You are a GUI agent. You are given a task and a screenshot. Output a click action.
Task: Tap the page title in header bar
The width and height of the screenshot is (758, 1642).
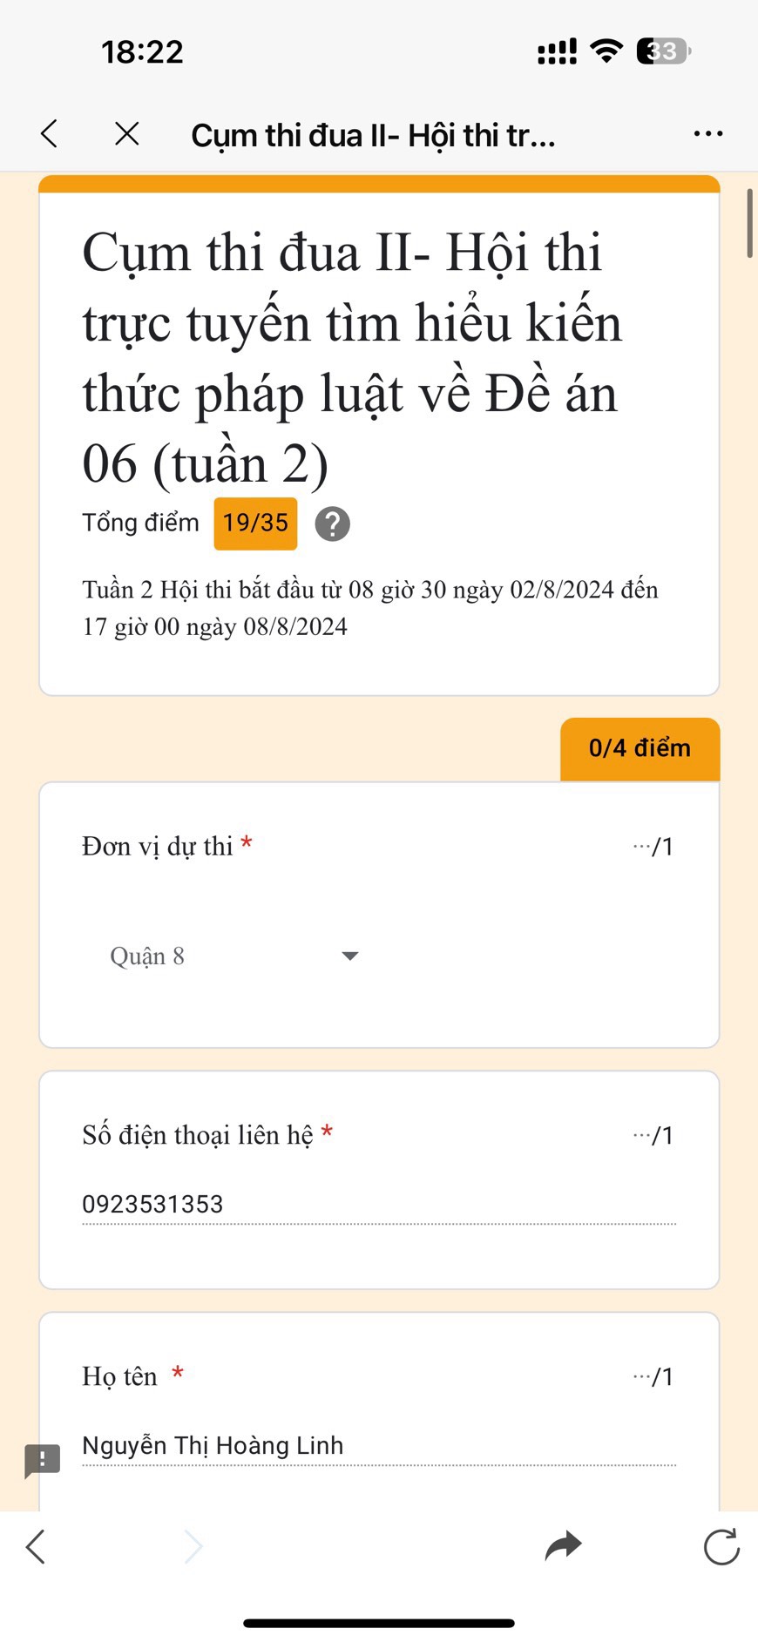pyautogui.click(x=373, y=136)
